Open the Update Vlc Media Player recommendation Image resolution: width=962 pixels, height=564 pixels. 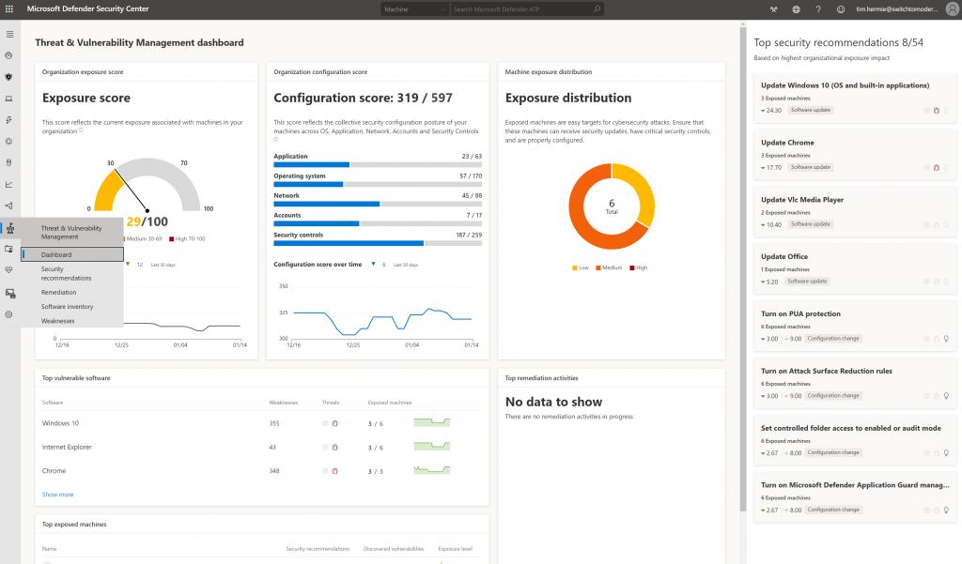(x=855, y=212)
